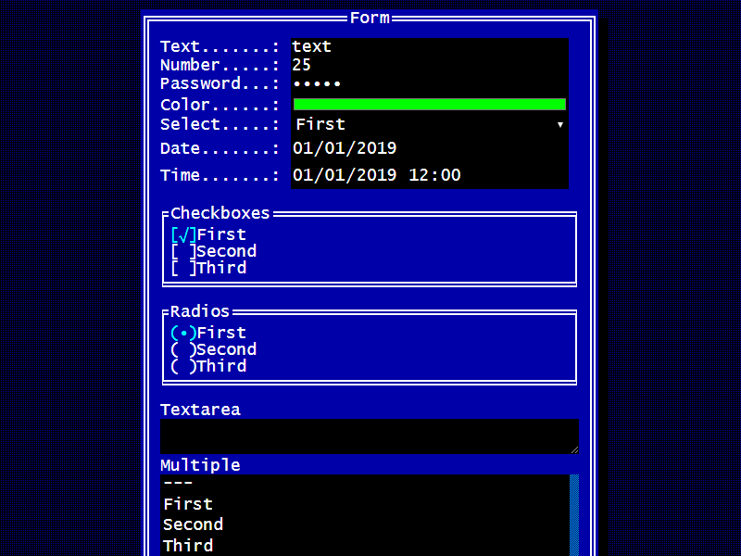
Task: Check the "Third" checkbox
Action: (x=183, y=267)
